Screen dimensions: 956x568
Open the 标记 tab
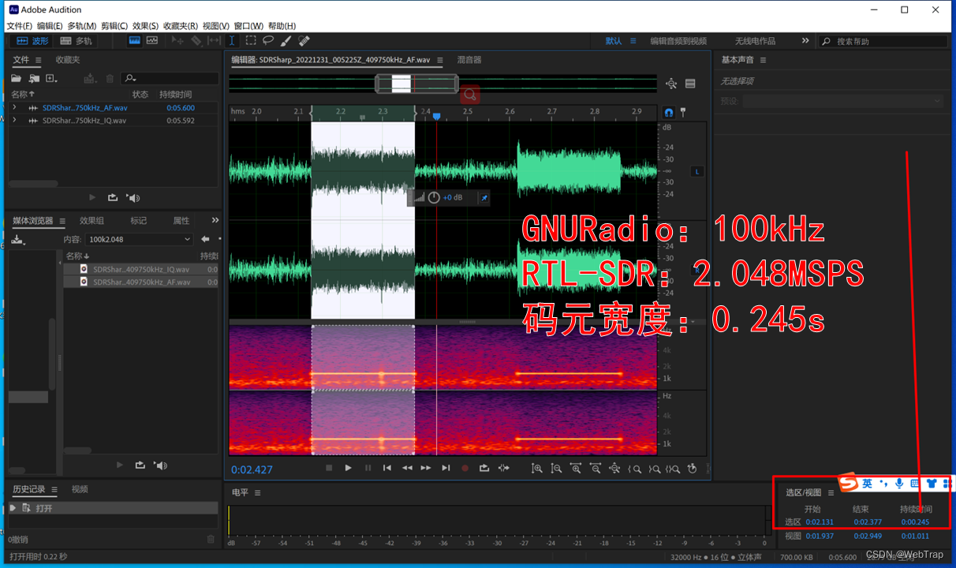139,221
